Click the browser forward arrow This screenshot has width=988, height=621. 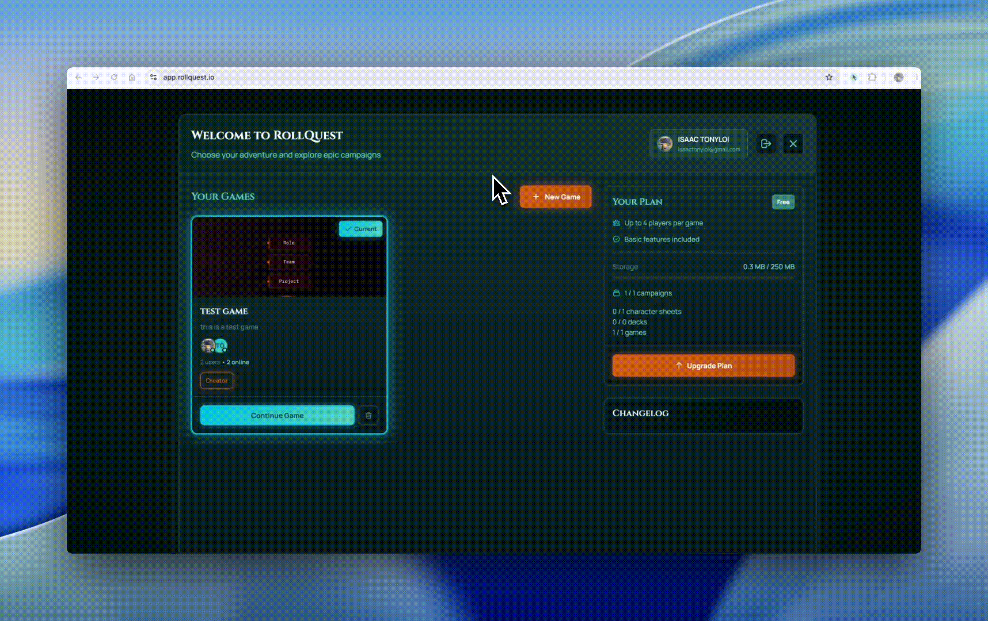(x=96, y=77)
